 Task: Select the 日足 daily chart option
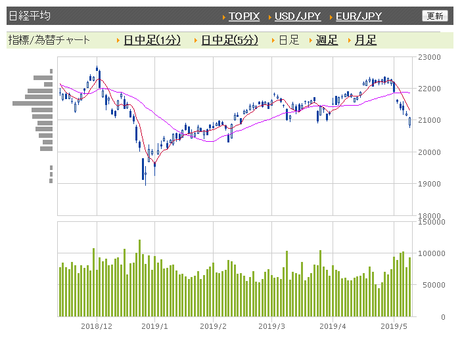point(289,40)
